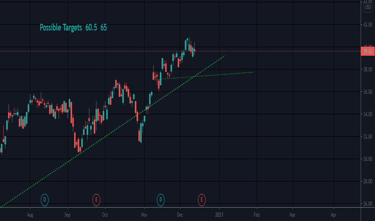
Task: Click the 36.00 price axis label
Action: click(368, 92)
